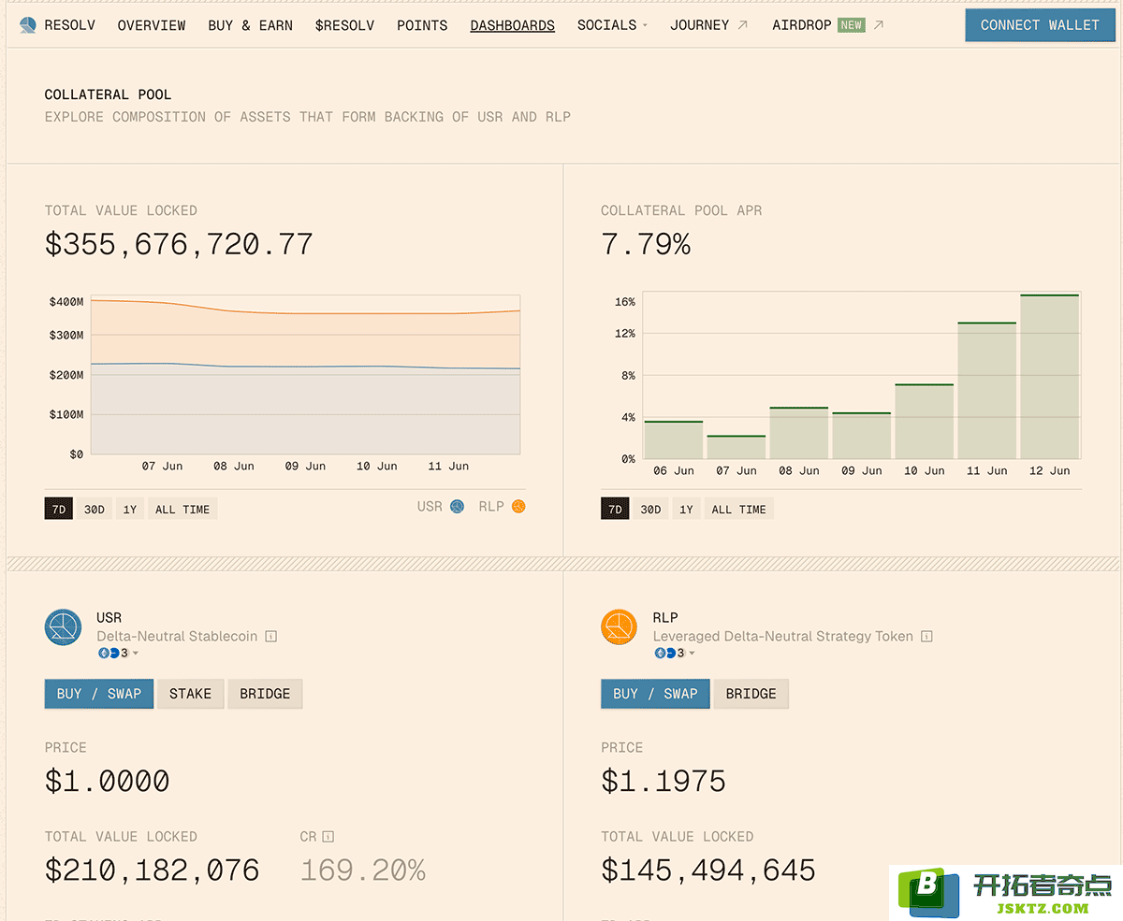Click the RLP price $1.1975
The width and height of the screenshot is (1123, 921).
664,781
